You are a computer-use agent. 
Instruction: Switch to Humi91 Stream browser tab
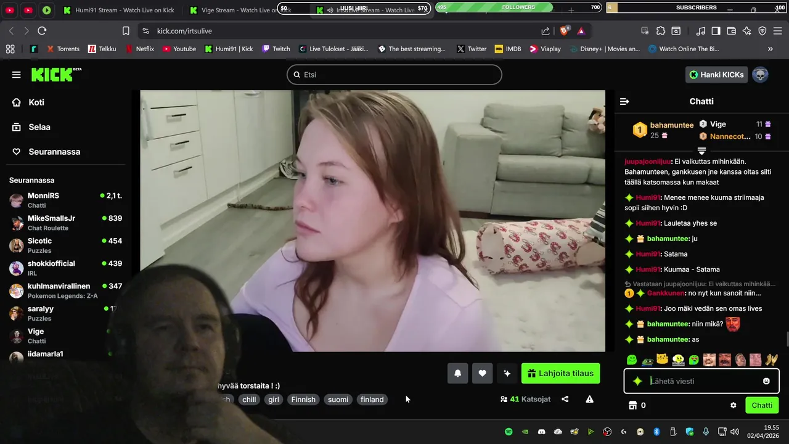click(x=120, y=10)
